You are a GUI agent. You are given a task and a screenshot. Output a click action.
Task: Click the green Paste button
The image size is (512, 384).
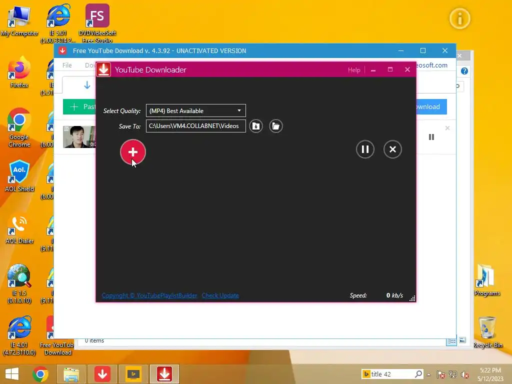(79, 107)
